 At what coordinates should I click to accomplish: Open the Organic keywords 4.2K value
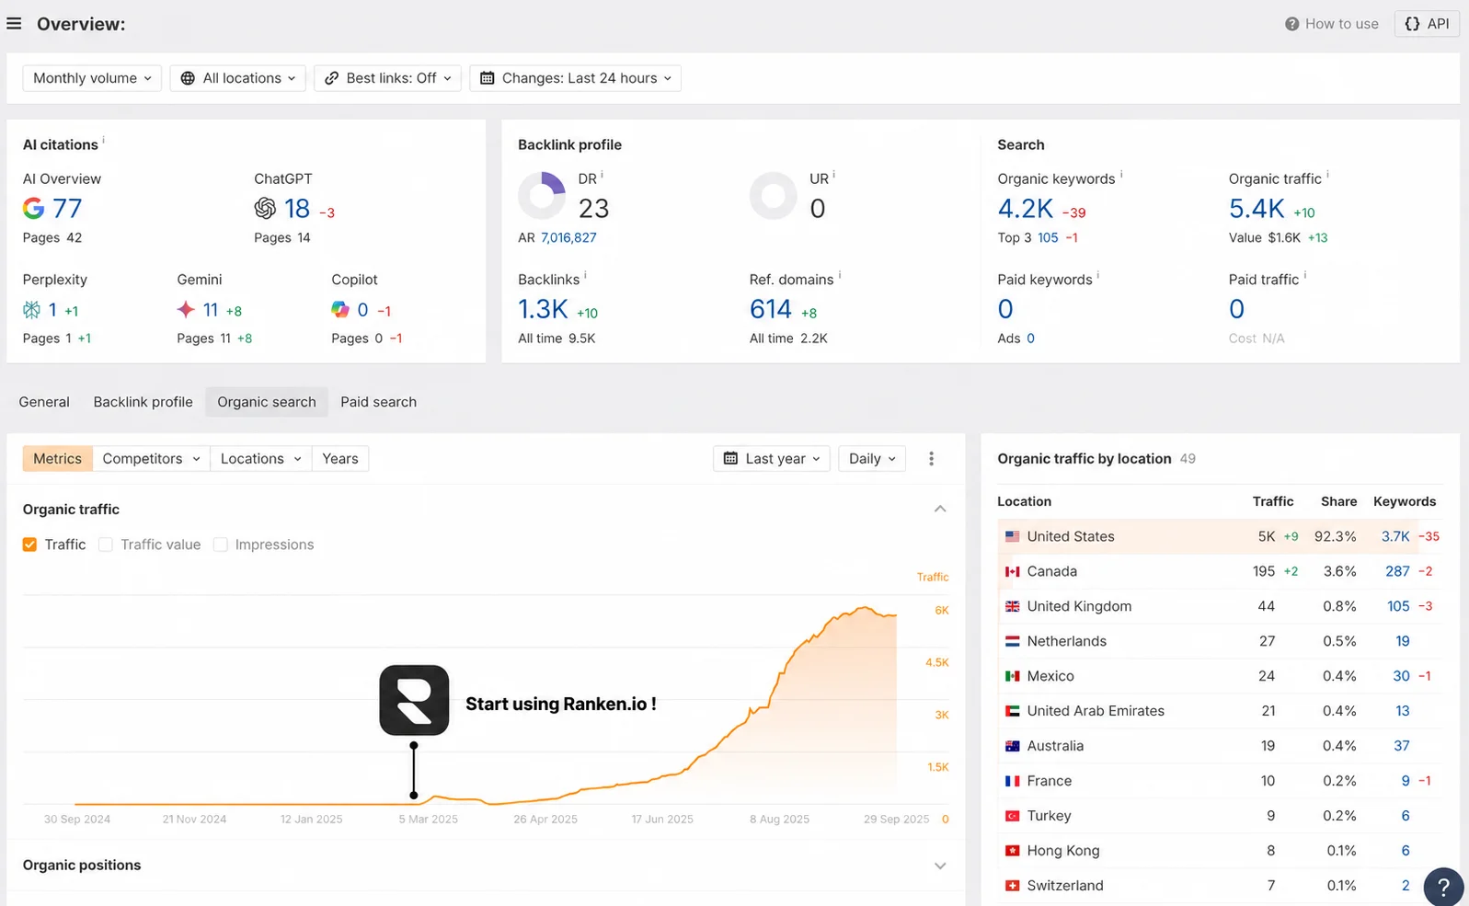1025,209
